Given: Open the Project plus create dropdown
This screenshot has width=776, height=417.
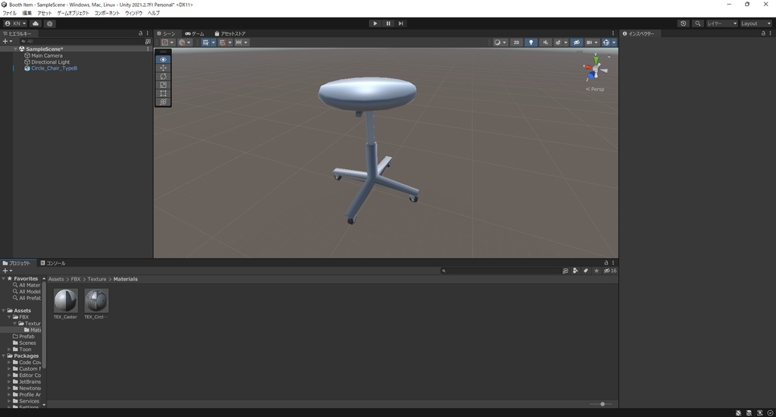Looking at the screenshot, I should tap(7, 271).
